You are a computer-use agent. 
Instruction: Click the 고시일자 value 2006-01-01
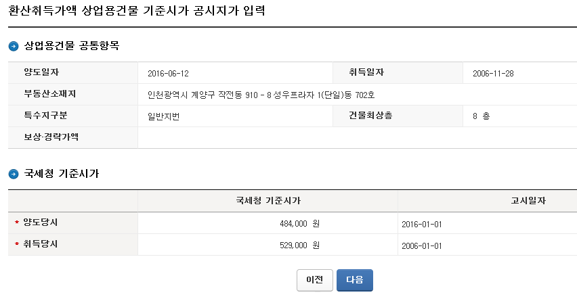[x=421, y=246]
